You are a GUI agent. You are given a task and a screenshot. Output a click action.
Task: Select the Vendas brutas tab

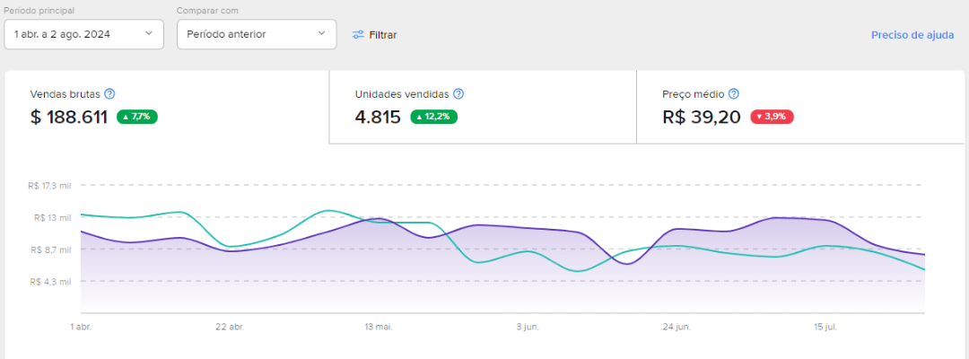tap(167, 107)
